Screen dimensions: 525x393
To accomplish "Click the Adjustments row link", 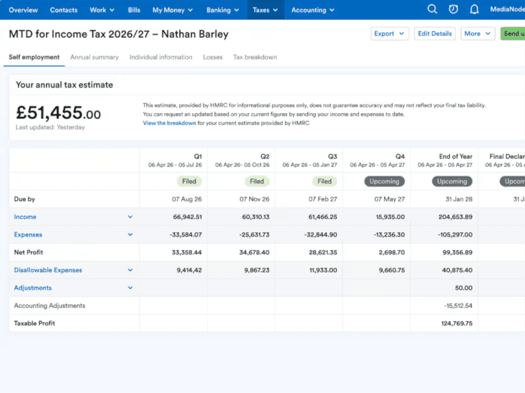I will pos(33,288).
